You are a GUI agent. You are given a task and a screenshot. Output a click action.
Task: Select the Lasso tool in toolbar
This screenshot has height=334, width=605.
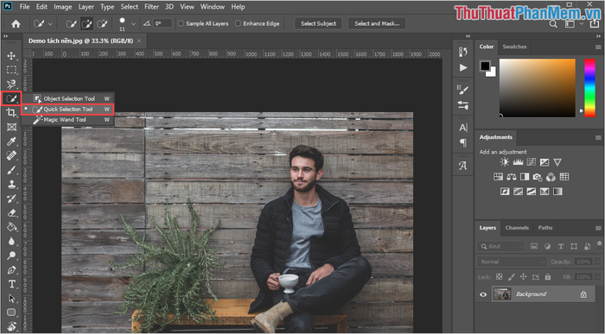[x=11, y=84]
